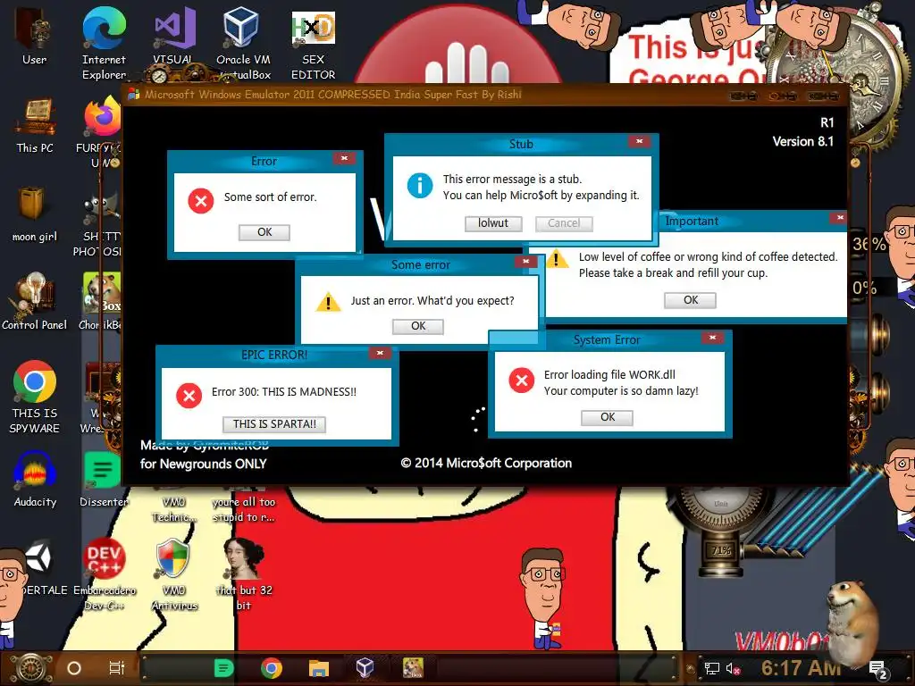Open the Visual Studio desktop shortcut
Image resolution: width=915 pixels, height=686 pixels.
[x=172, y=35]
